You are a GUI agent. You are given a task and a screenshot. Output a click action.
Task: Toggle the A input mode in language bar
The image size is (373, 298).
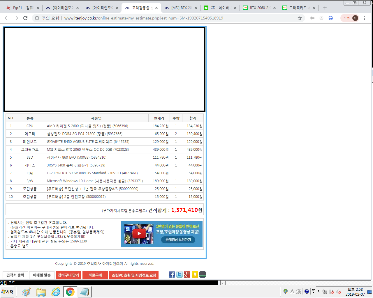tap(292, 291)
